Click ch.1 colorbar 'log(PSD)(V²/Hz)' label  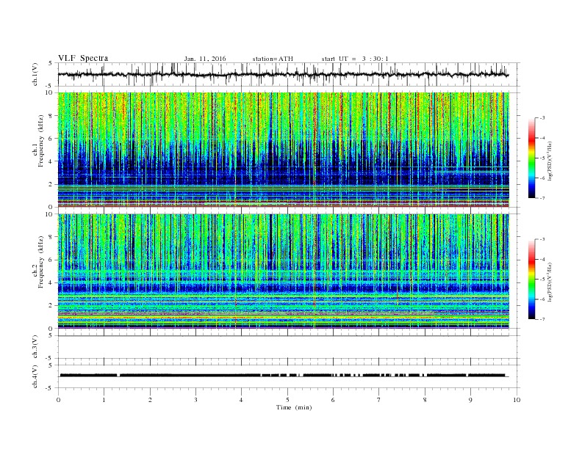550,161
